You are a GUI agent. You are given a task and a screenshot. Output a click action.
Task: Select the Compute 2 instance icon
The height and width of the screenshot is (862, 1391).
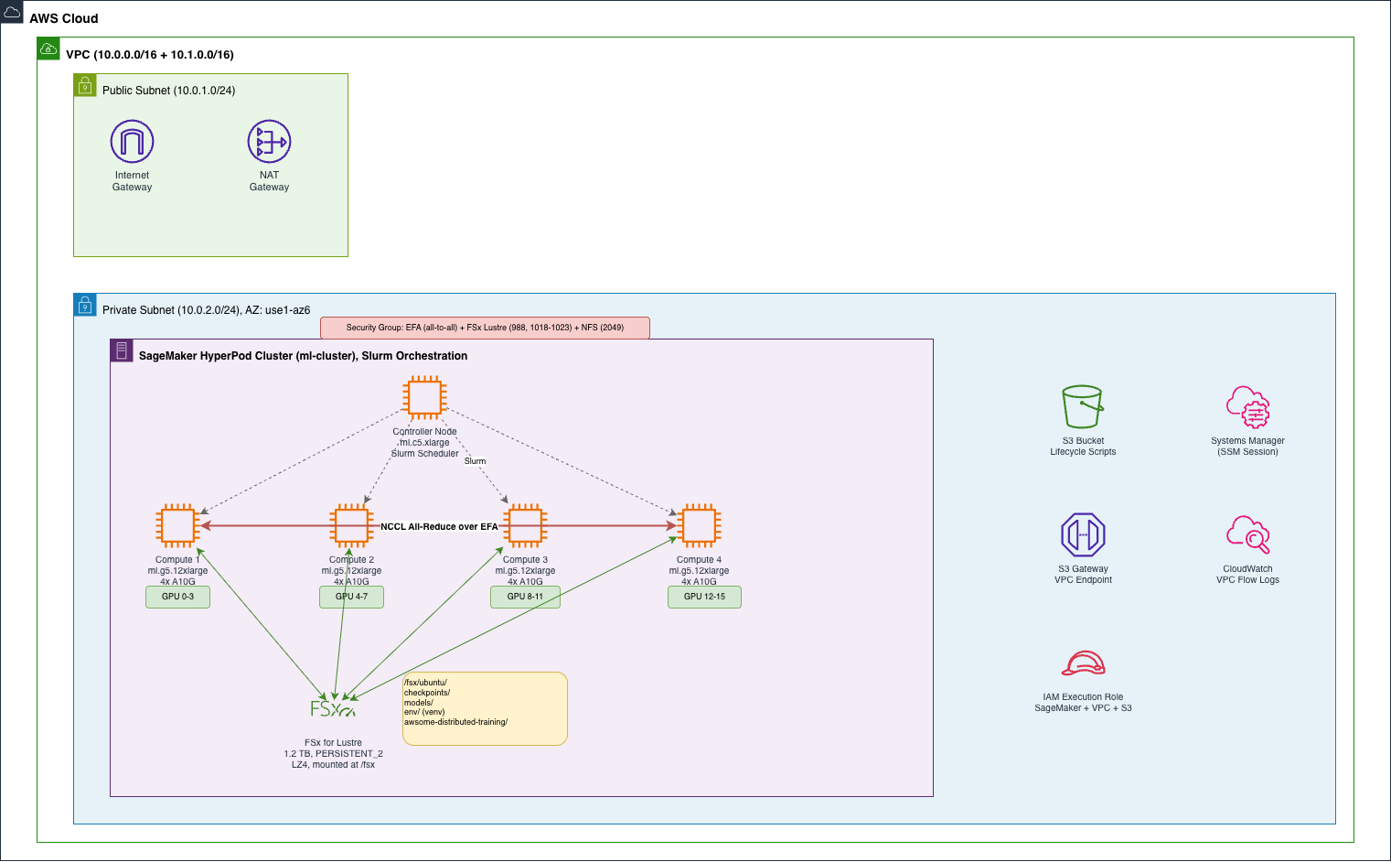[351, 526]
